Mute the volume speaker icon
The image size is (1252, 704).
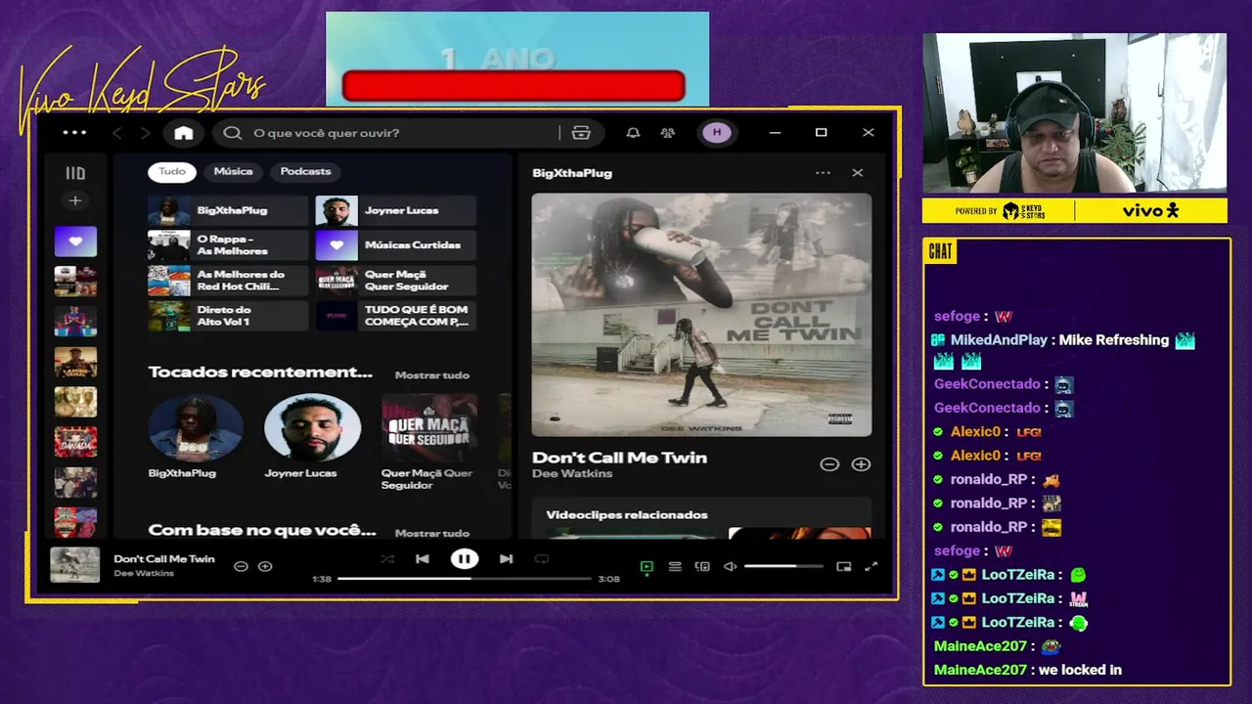coord(730,566)
